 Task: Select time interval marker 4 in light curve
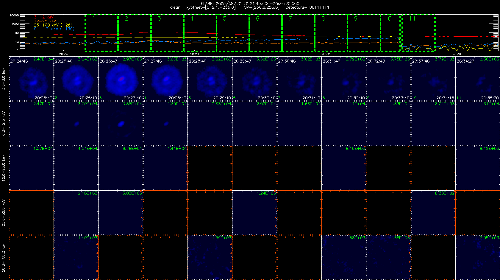[192, 18]
